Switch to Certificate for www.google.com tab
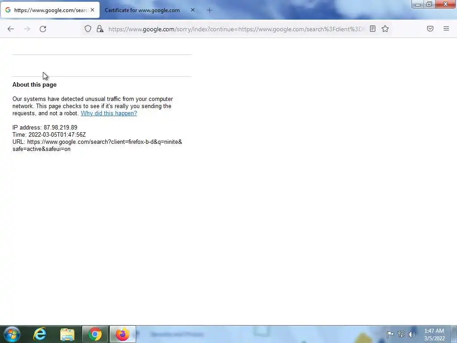The width and height of the screenshot is (457, 343). 142,10
